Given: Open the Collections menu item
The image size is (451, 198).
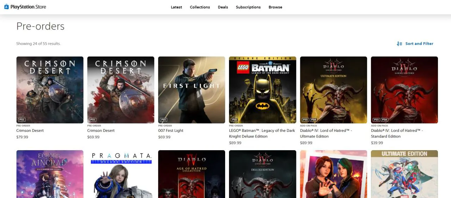Looking at the screenshot, I should point(200,7).
